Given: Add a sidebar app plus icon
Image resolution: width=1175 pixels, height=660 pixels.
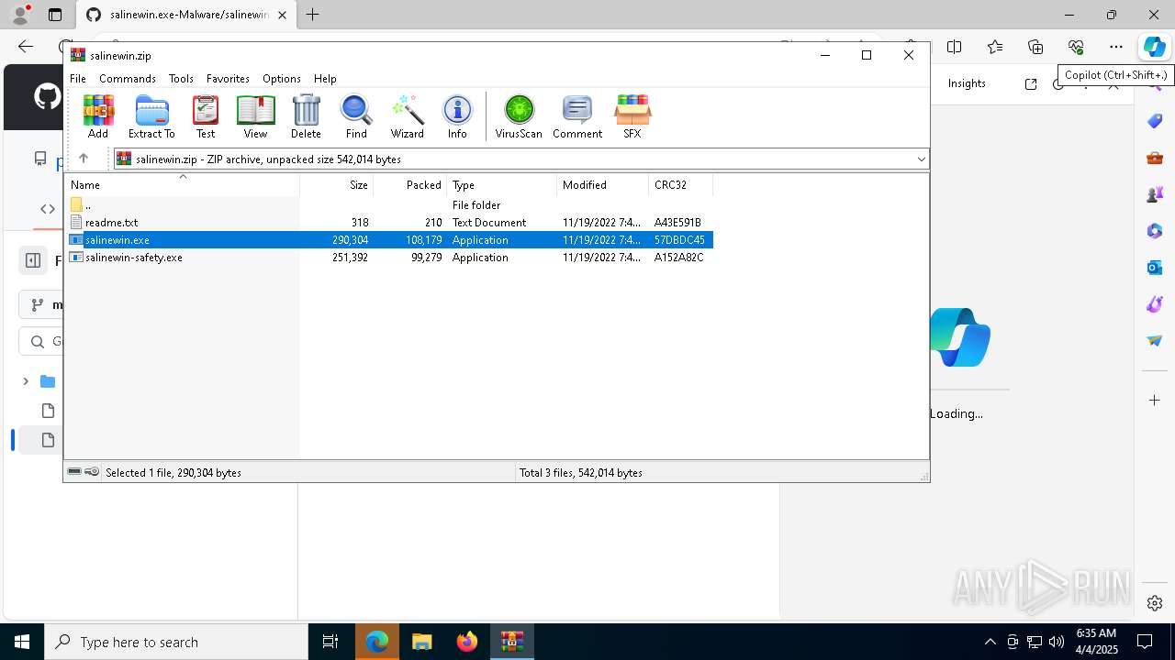Looking at the screenshot, I should [1155, 400].
